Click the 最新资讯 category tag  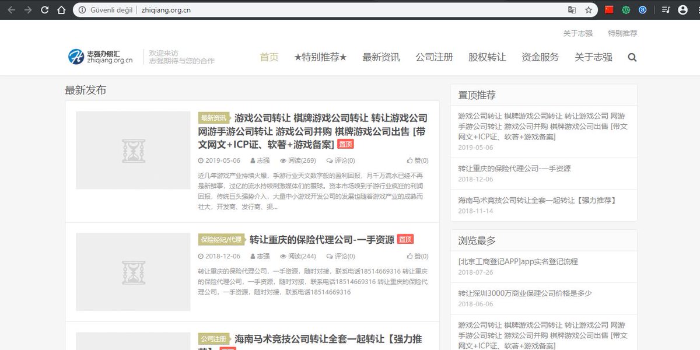213,118
